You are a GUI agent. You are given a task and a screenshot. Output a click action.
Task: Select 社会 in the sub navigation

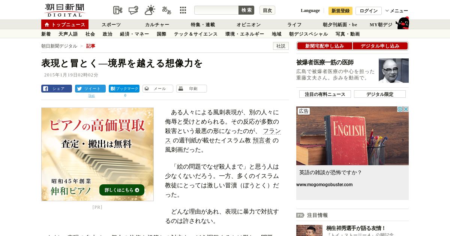tap(90, 34)
